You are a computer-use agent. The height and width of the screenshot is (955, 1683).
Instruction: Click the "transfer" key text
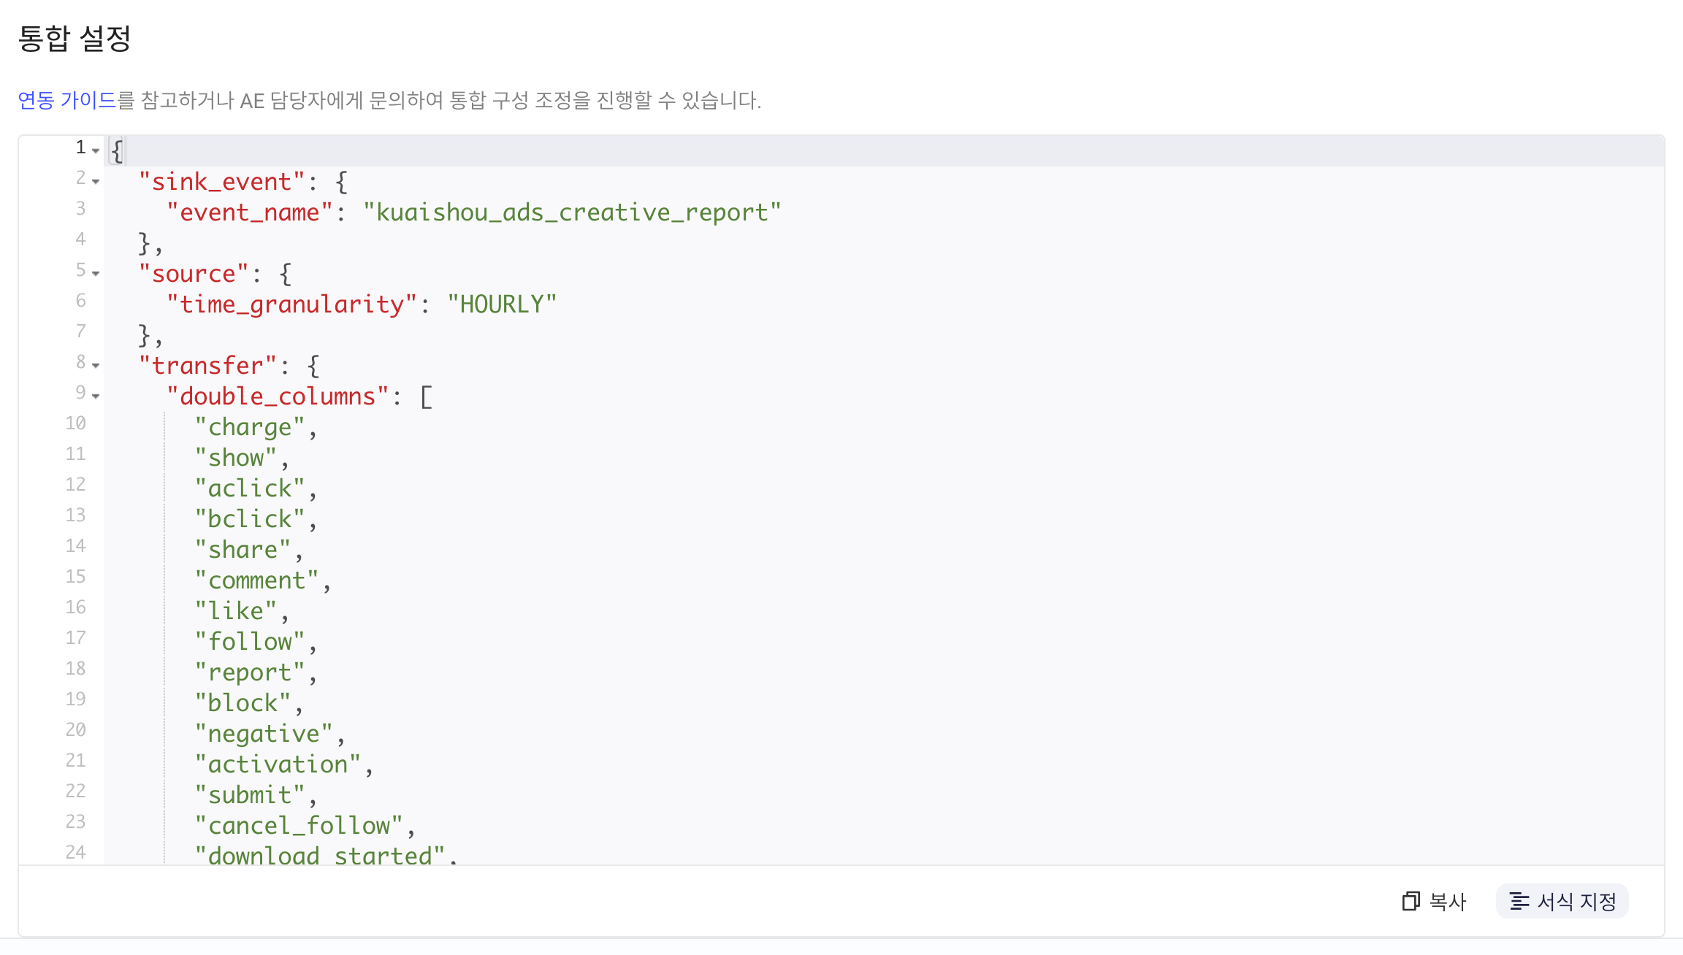pos(207,366)
